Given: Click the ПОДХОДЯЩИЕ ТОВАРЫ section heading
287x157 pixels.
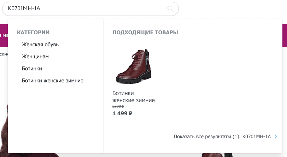Looking at the screenshot, I should click(x=145, y=33).
